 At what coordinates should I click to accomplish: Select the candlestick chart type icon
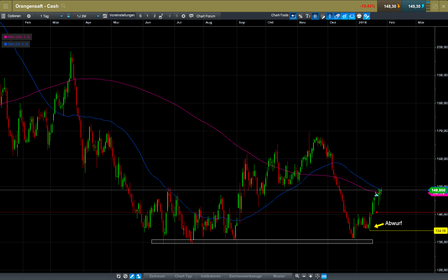coord(330,16)
